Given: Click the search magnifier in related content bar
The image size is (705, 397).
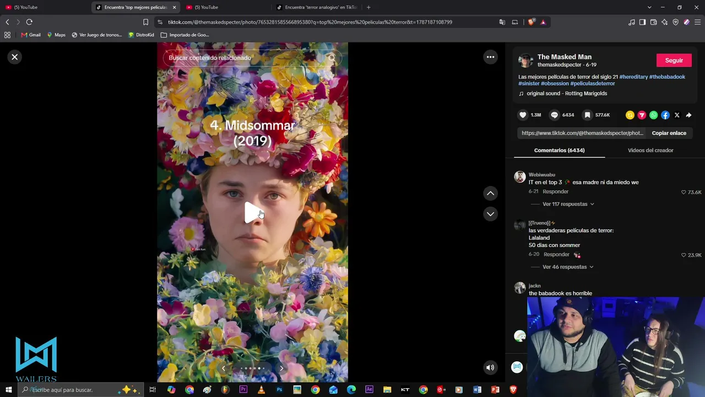Looking at the screenshot, I should [332, 58].
